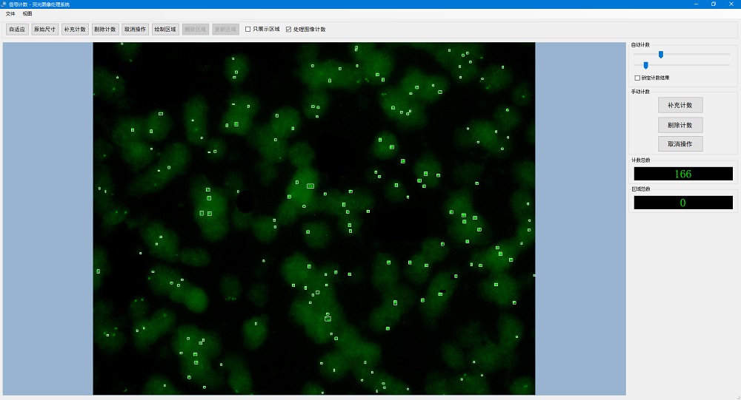Click 删除计数 button in 手动计数 panel
This screenshot has width=741, height=400.
pyautogui.click(x=679, y=125)
